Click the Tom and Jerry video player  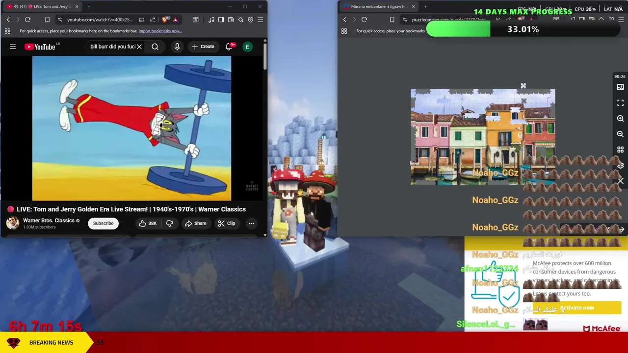point(131,128)
